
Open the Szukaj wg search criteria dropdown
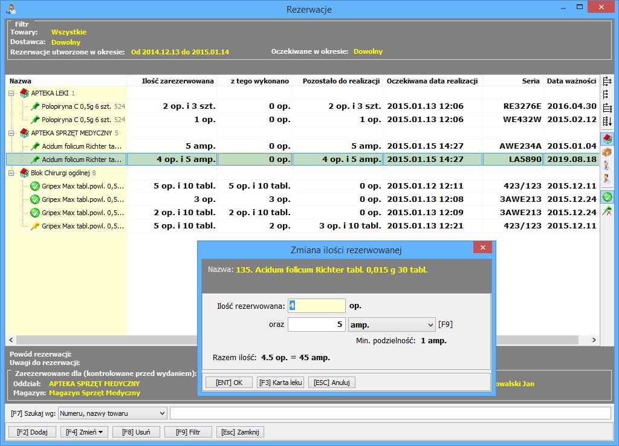coord(161,413)
